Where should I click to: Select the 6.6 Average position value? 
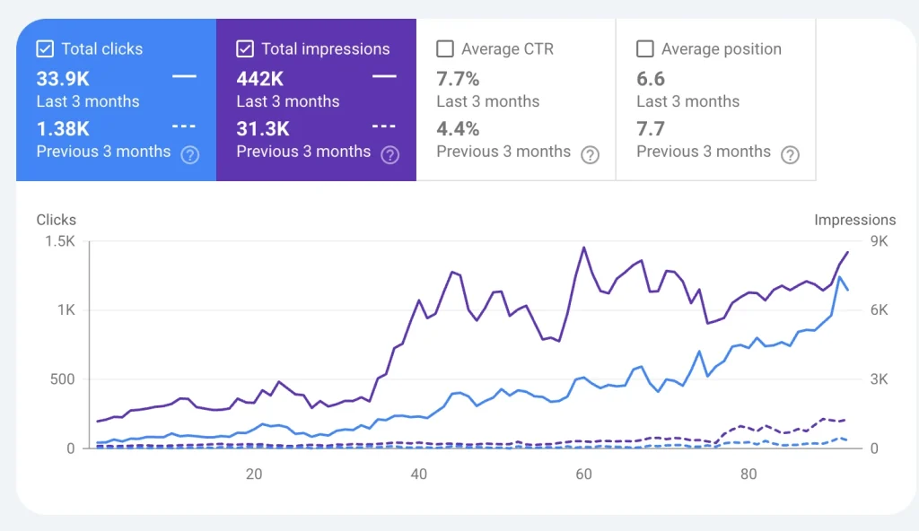click(651, 79)
